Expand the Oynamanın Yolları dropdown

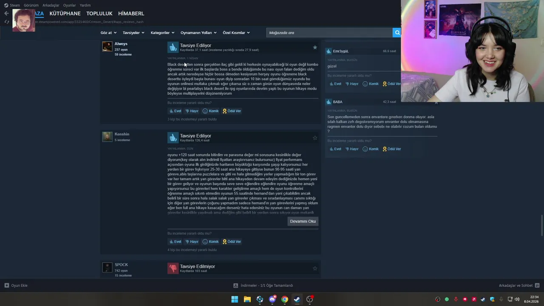click(198, 33)
